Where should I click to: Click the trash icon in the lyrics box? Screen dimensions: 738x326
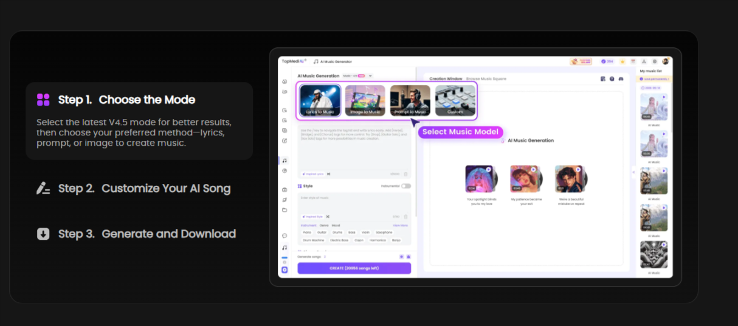click(405, 174)
